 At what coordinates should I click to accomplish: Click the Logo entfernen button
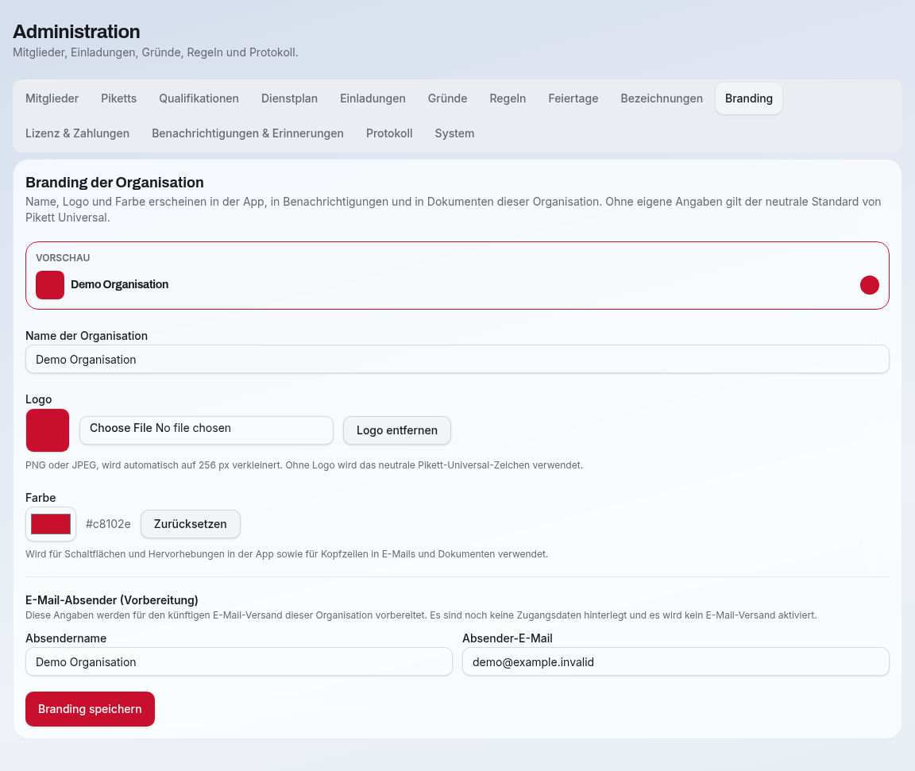[x=397, y=430]
